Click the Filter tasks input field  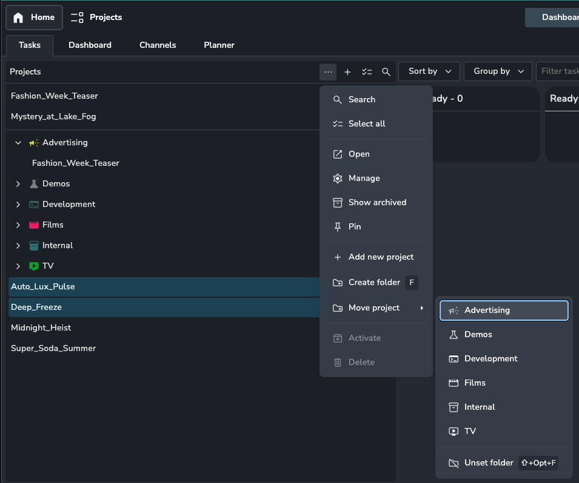pos(558,71)
